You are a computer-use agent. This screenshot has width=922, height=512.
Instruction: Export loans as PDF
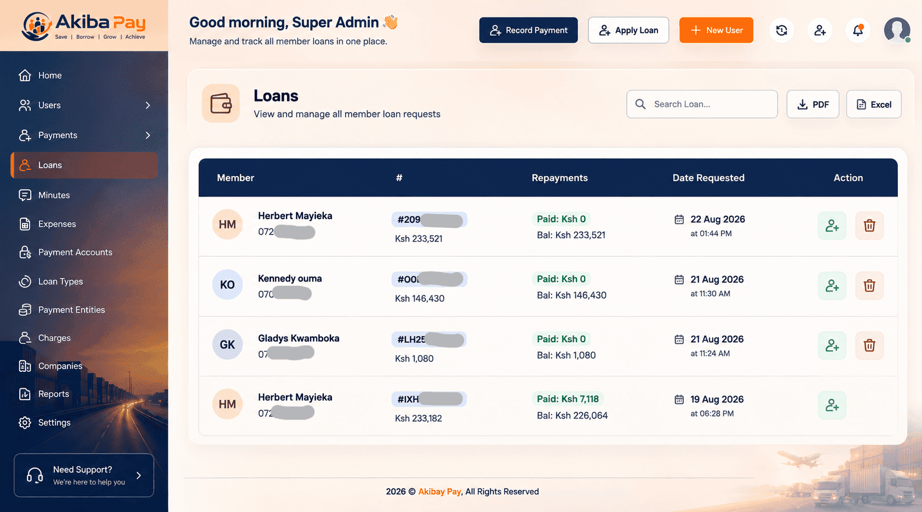click(x=813, y=104)
